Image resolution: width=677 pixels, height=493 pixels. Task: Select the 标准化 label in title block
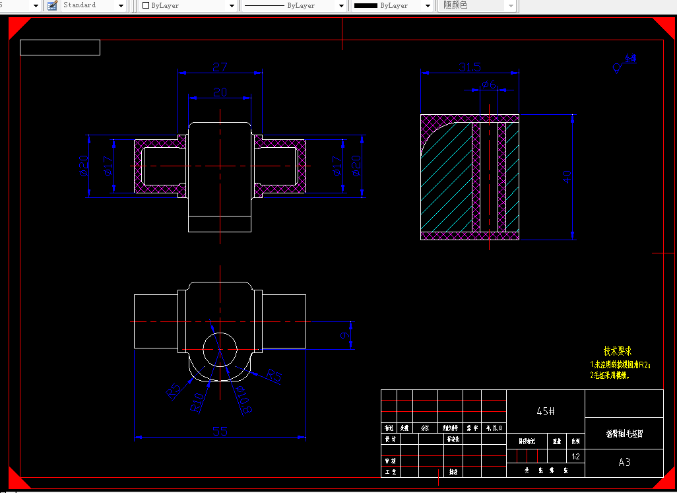(x=453, y=439)
